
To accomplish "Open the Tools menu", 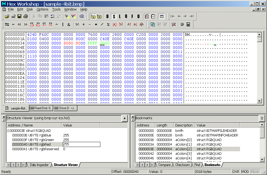I will click(x=56, y=9).
